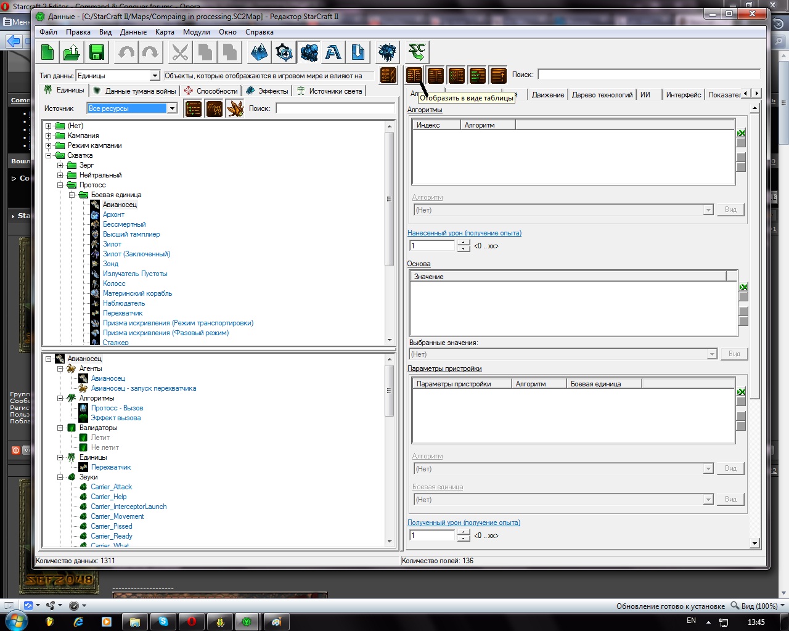789x631 pixels.
Task: Open the Terrain module icon
Action: pyautogui.click(x=260, y=52)
